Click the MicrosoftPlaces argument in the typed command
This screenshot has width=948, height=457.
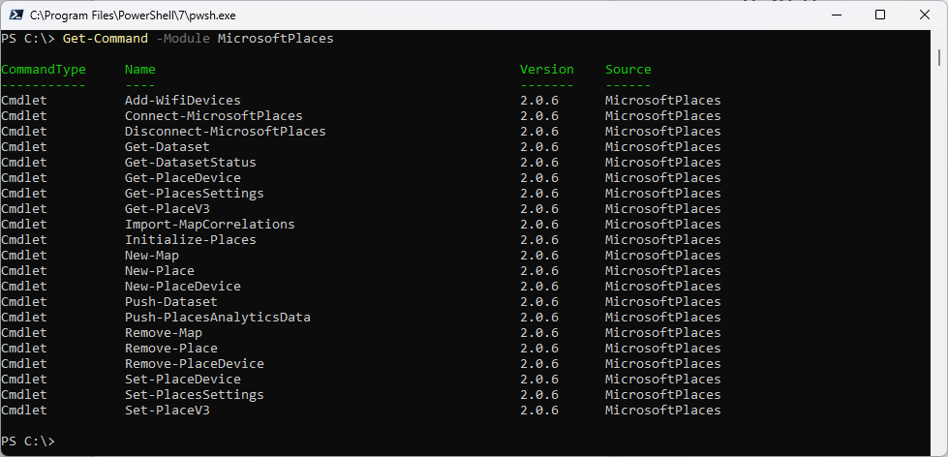pos(276,39)
